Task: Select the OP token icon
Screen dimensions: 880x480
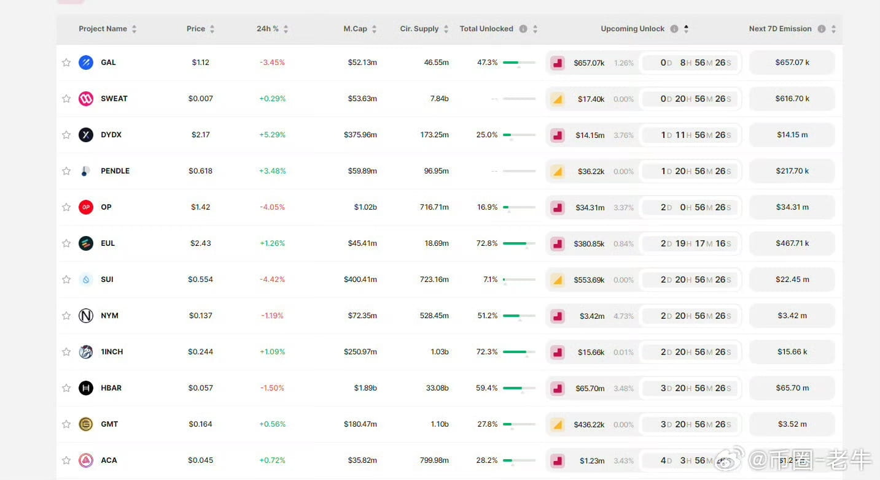Action: point(85,207)
